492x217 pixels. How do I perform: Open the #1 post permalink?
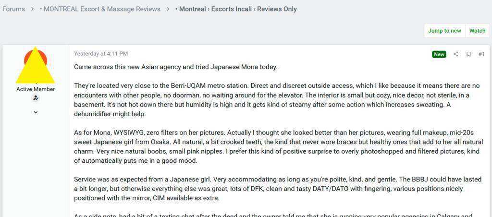pyautogui.click(x=481, y=54)
